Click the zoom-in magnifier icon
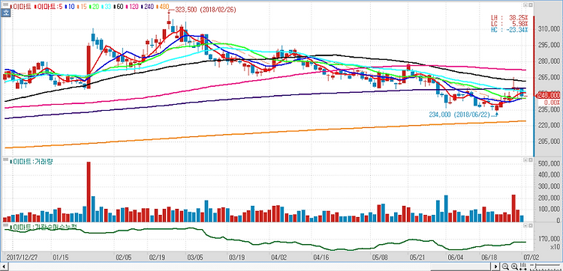This screenshot has height=271, width=563. tap(514, 267)
